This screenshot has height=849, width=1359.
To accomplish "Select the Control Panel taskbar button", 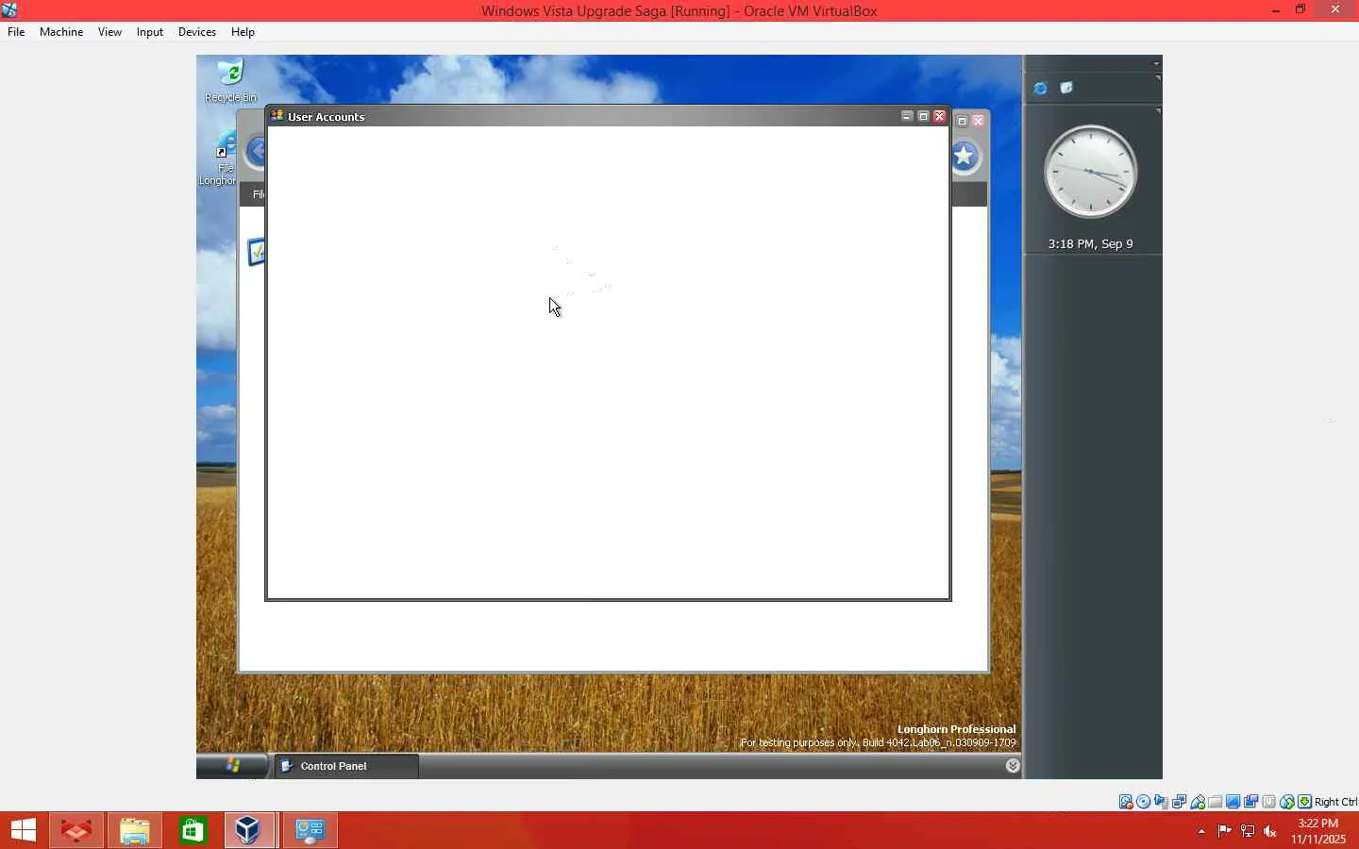I will pos(346,766).
